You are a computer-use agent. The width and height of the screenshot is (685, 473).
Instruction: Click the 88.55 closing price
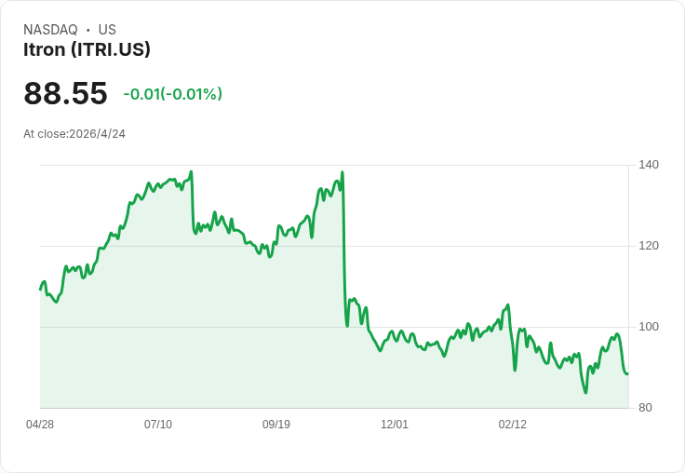point(65,94)
